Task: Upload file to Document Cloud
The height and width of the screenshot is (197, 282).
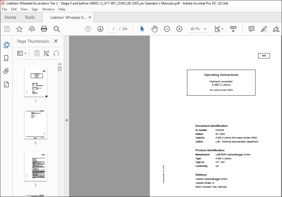Action: coord(32,29)
